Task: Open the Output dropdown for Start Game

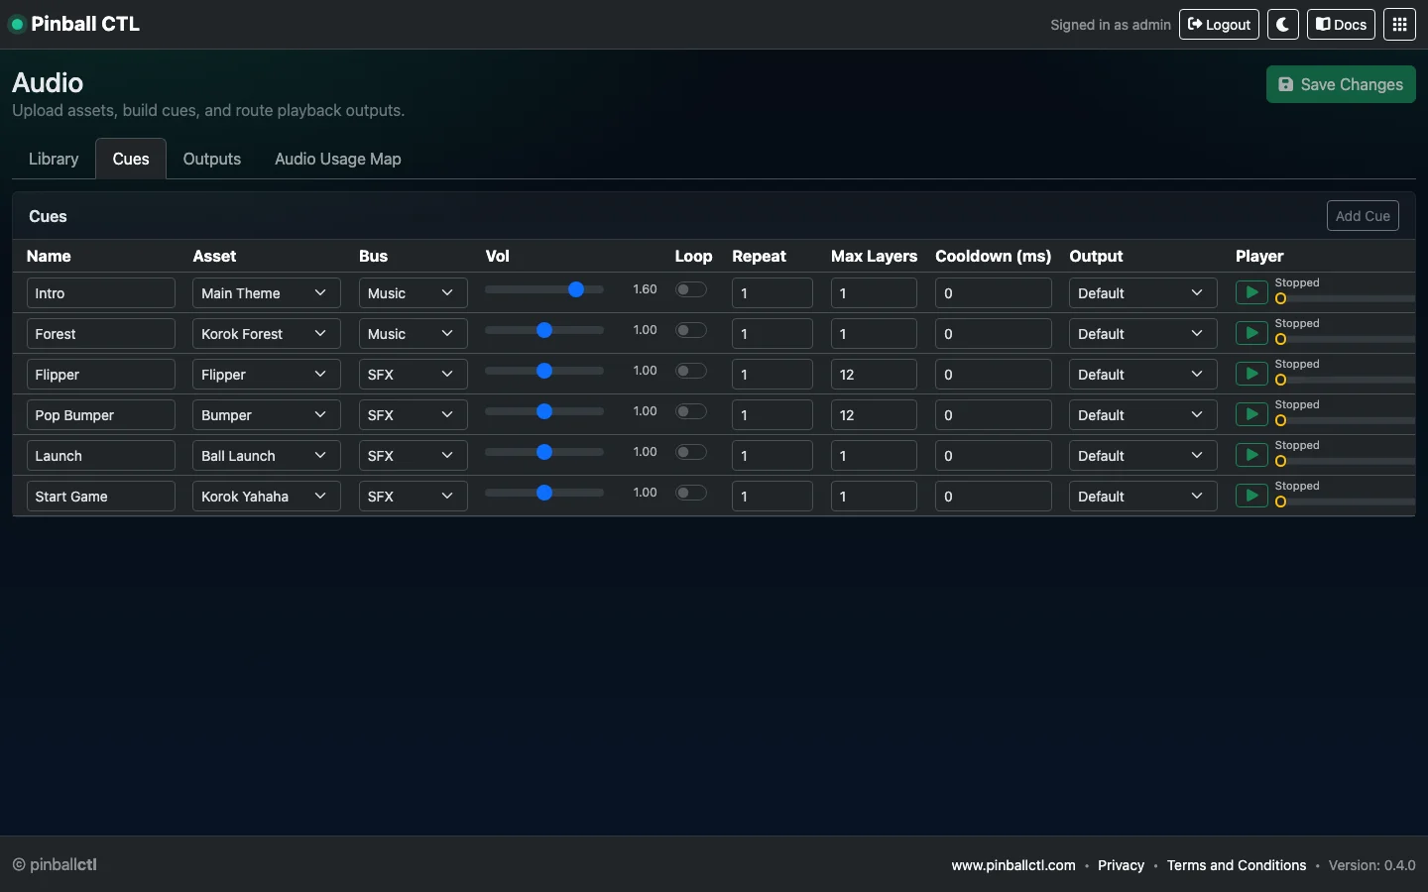Action: (x=1141, y=496)
